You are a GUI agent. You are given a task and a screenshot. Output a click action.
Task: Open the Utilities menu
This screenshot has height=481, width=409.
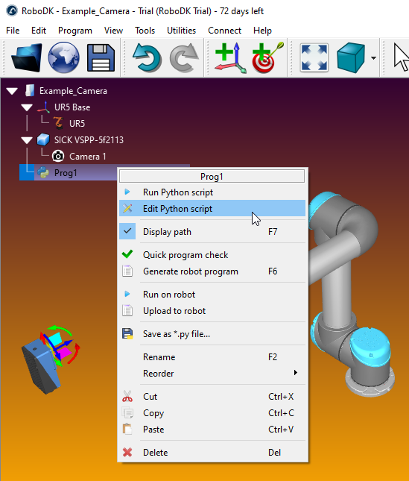[181, 31]
